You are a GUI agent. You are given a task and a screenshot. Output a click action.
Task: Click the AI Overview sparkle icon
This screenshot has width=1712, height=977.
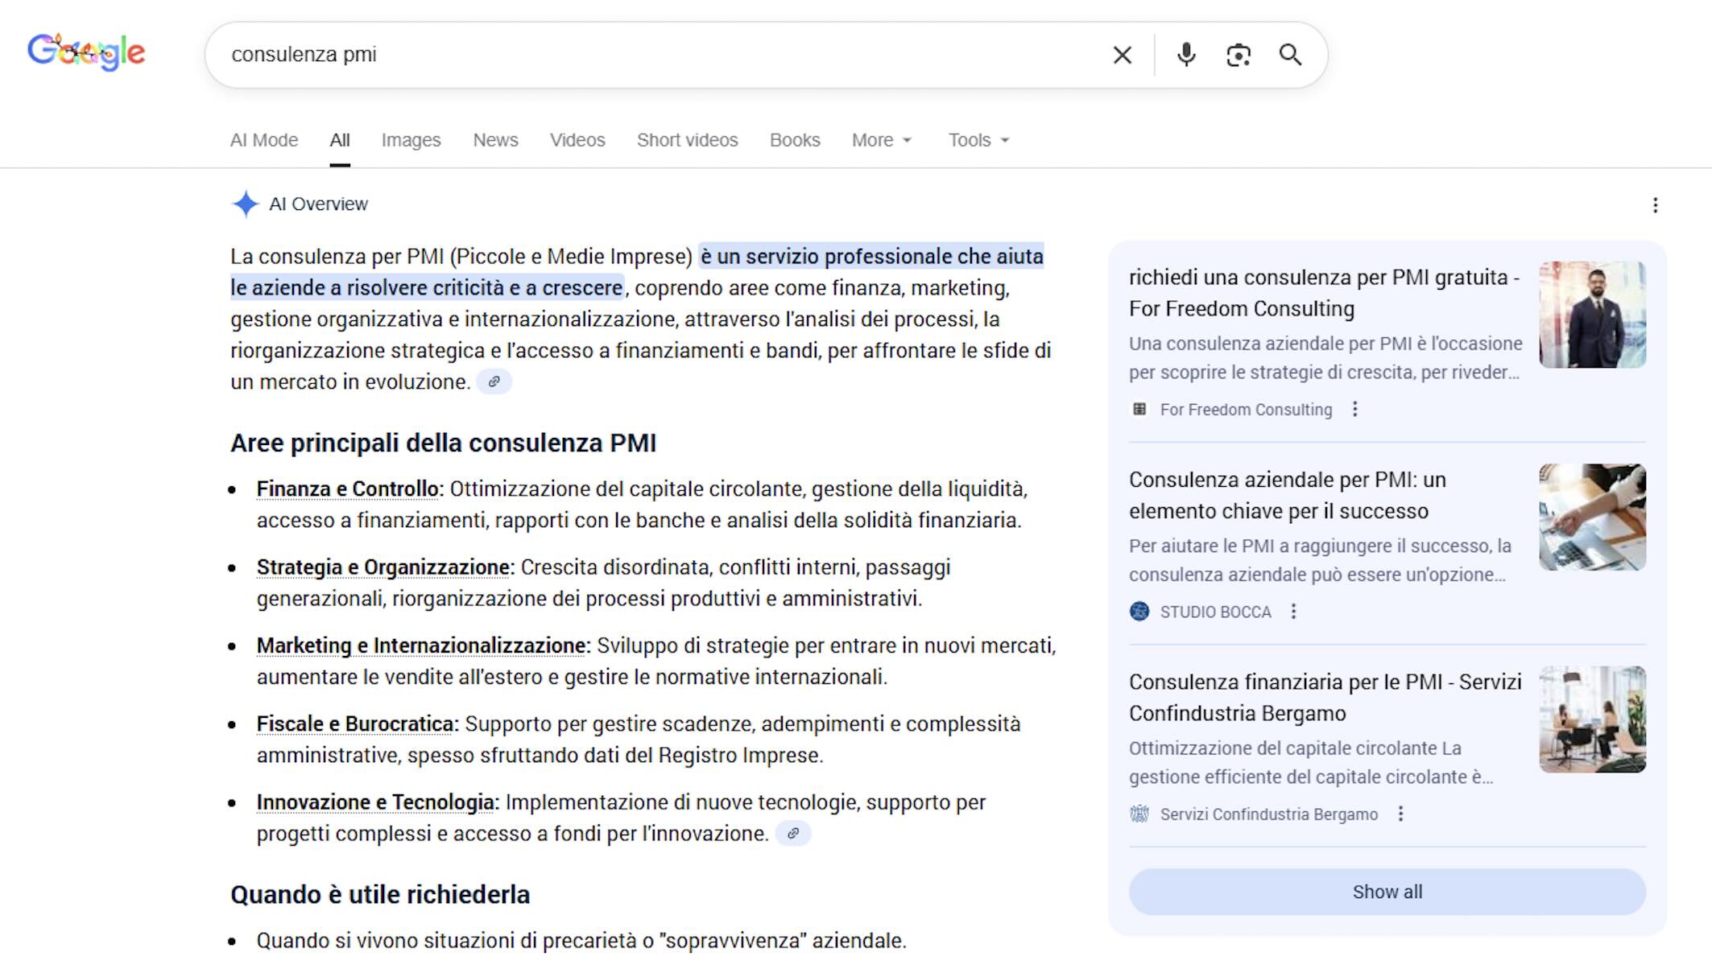(246, 204)
